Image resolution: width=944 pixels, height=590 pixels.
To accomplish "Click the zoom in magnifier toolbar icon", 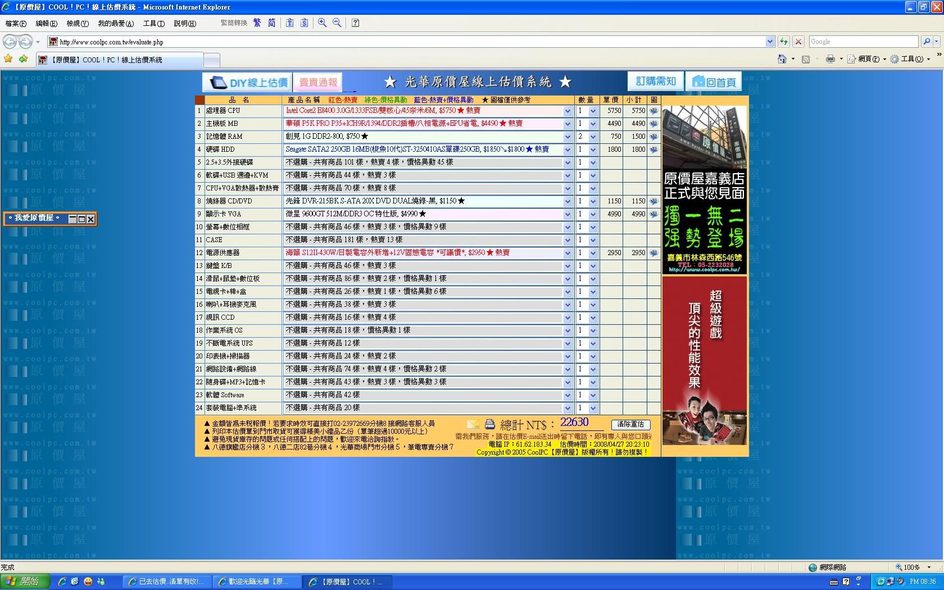I will (322, 23).
